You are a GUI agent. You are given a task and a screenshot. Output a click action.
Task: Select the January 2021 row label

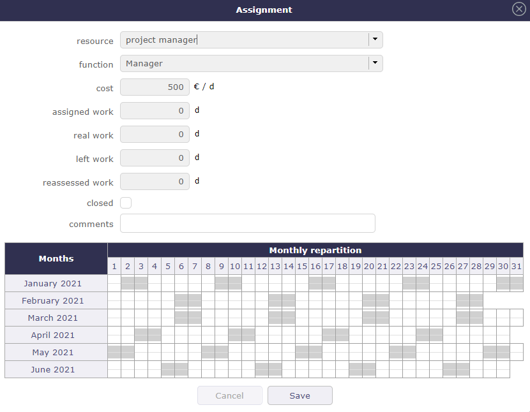coord(56,283)
